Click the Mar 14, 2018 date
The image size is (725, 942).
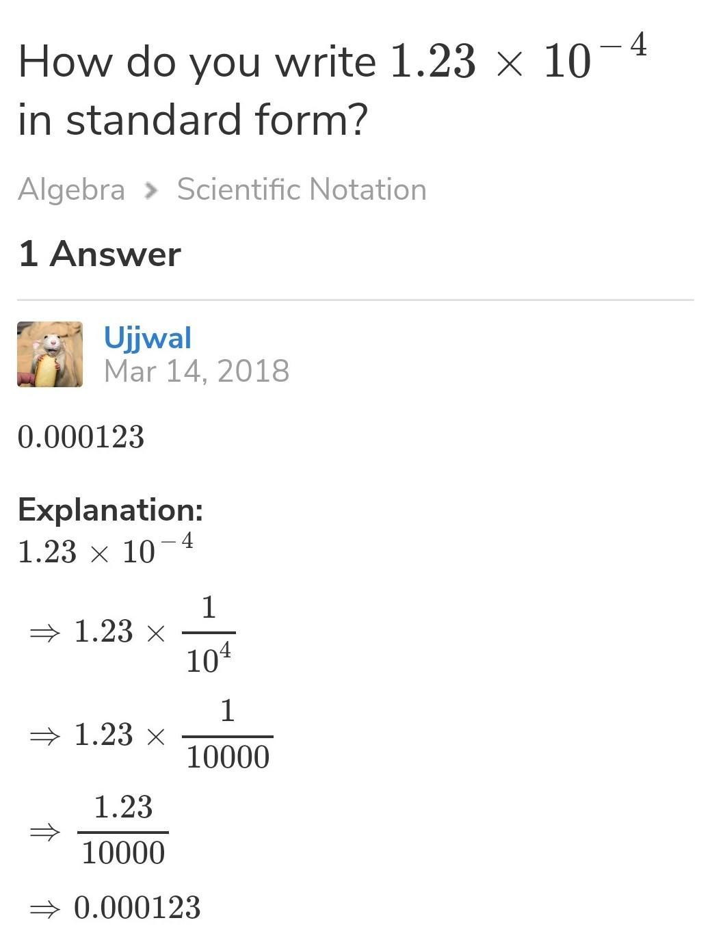point(196,371)
